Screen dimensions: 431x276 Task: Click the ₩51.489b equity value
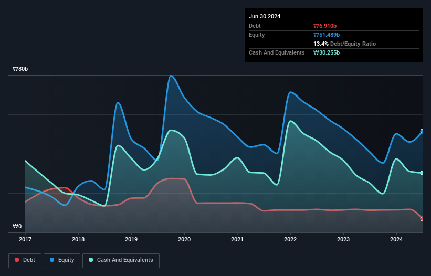tap(327, 35)
